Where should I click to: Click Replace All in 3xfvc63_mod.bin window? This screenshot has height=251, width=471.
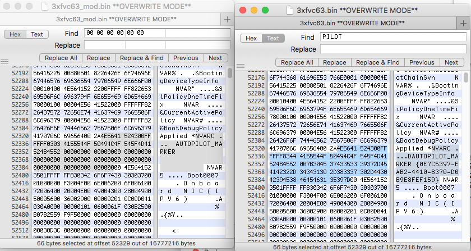point(61,58)
